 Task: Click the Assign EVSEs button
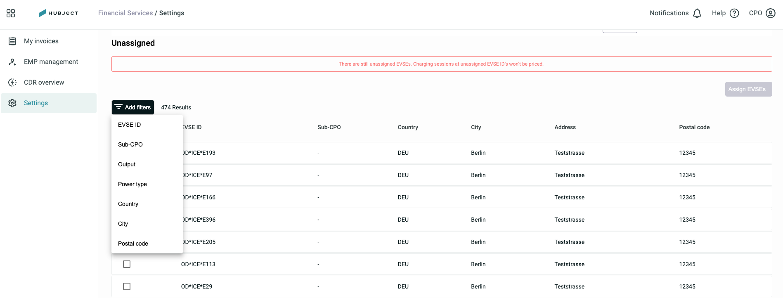click(x=748, y=89)
